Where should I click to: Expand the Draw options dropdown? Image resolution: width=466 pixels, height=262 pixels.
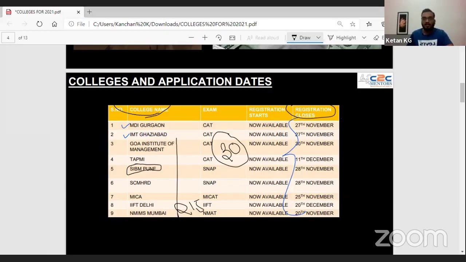coord(318,38)
